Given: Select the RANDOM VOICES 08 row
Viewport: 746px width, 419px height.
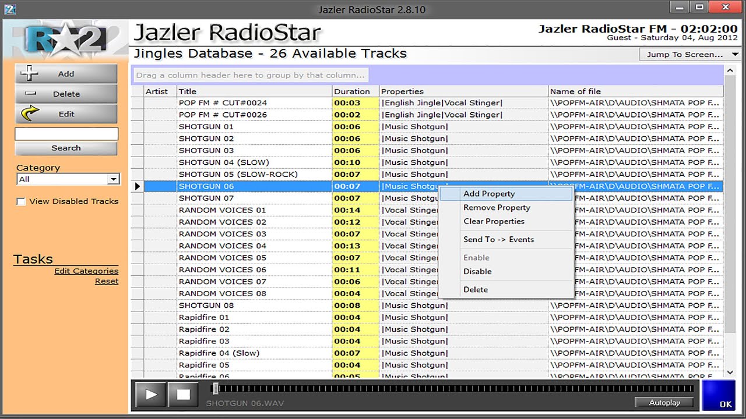Looking at the screenshot, I should [427, 294].
